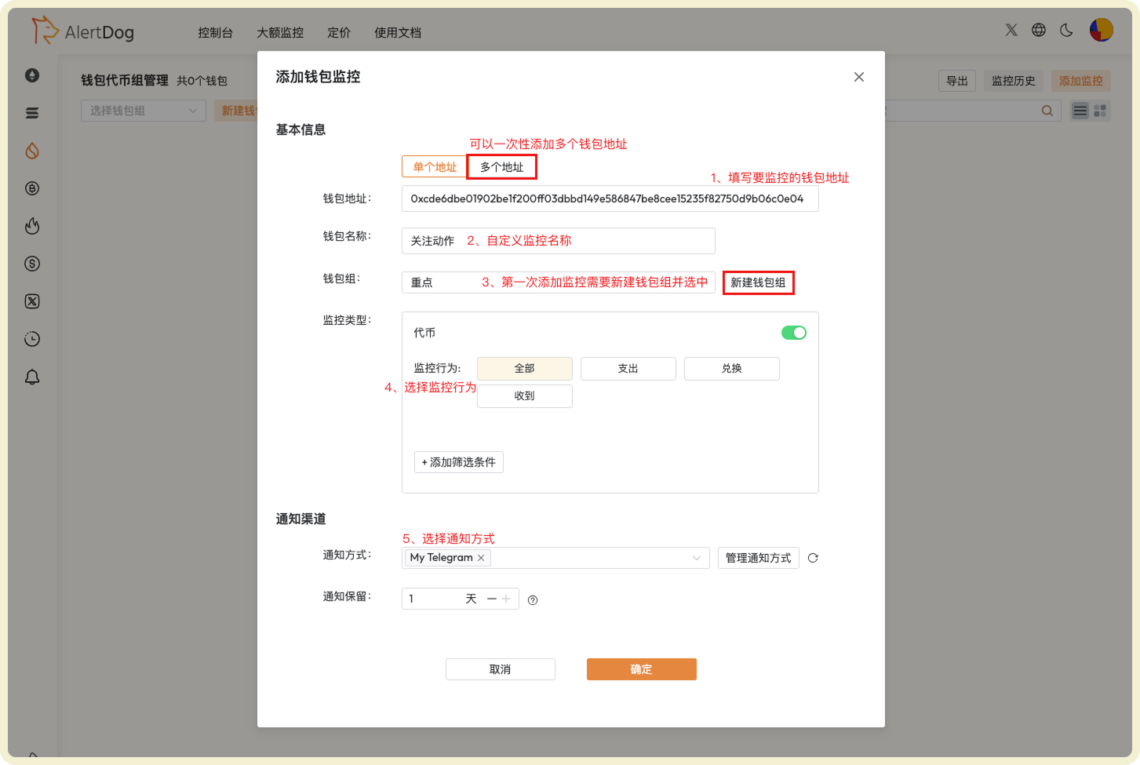The height and width of the screenshot is (765, 1140).
Task: Enable the 代币 monitoring type toggle
Action: pyautogui.click(x=793, y=332)
